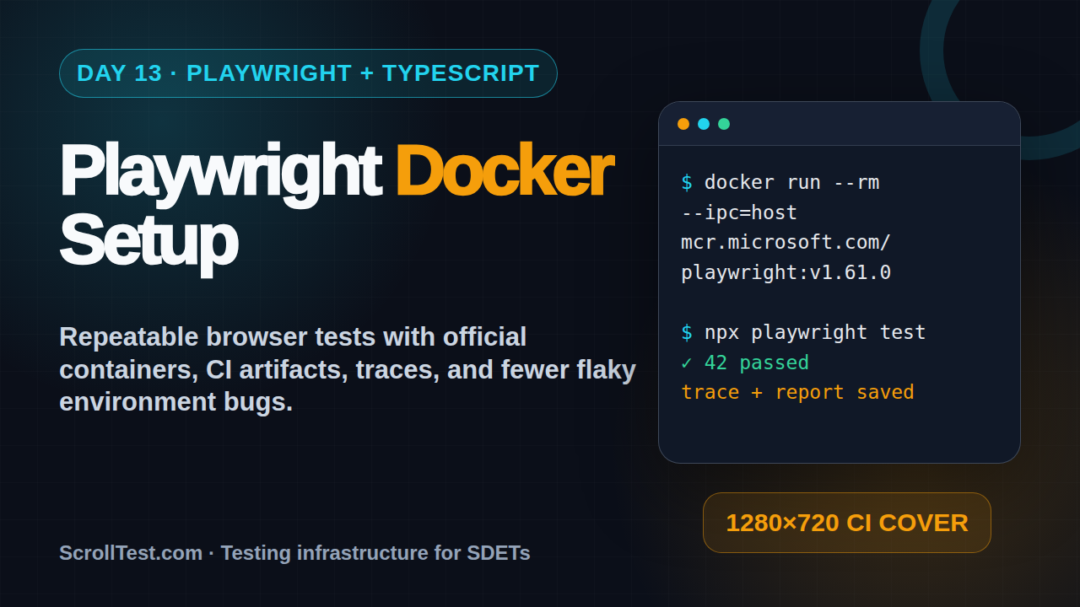
Task: Click the 1280×720 CI COVER badge
Action: pos(847,523)
